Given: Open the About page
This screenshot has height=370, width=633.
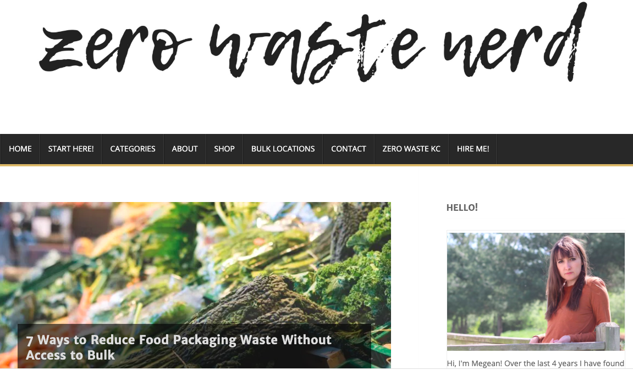Looking at the screenshot, I should pos(184,149).
